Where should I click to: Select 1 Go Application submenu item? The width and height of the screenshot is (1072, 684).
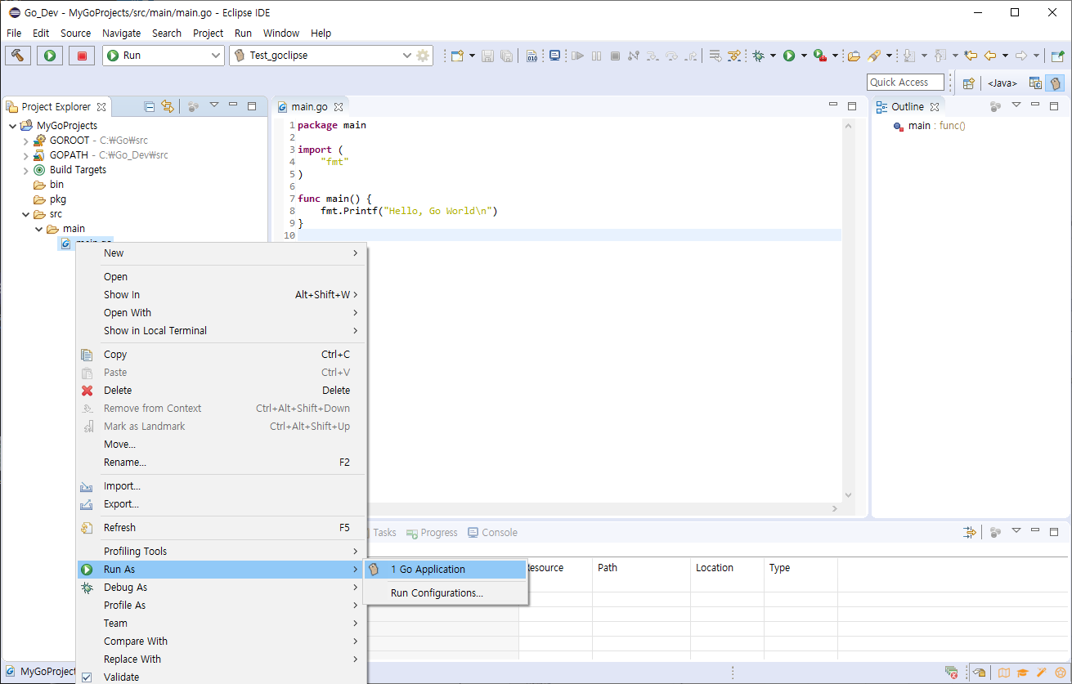coord(445,570)
